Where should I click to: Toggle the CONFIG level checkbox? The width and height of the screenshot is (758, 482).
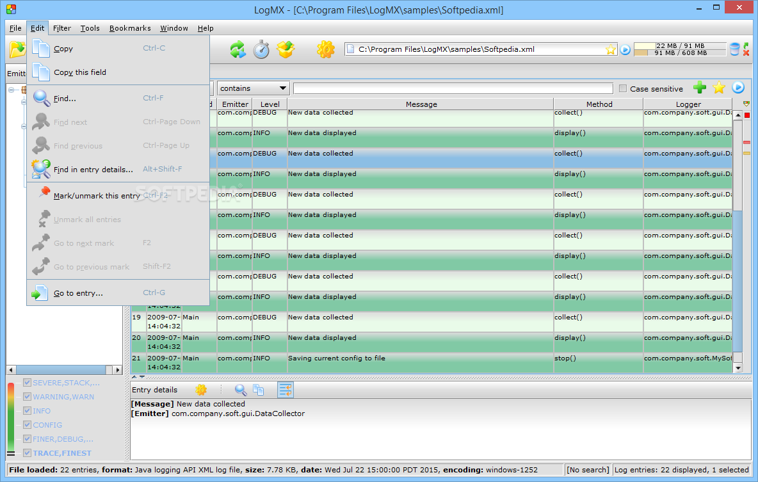[x=27, y=424]
